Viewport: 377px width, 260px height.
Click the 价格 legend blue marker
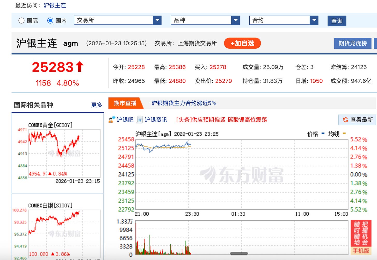(323, 133)
